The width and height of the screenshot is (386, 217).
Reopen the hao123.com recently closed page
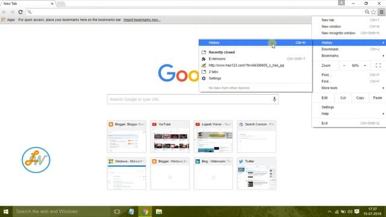click(256, 66)
